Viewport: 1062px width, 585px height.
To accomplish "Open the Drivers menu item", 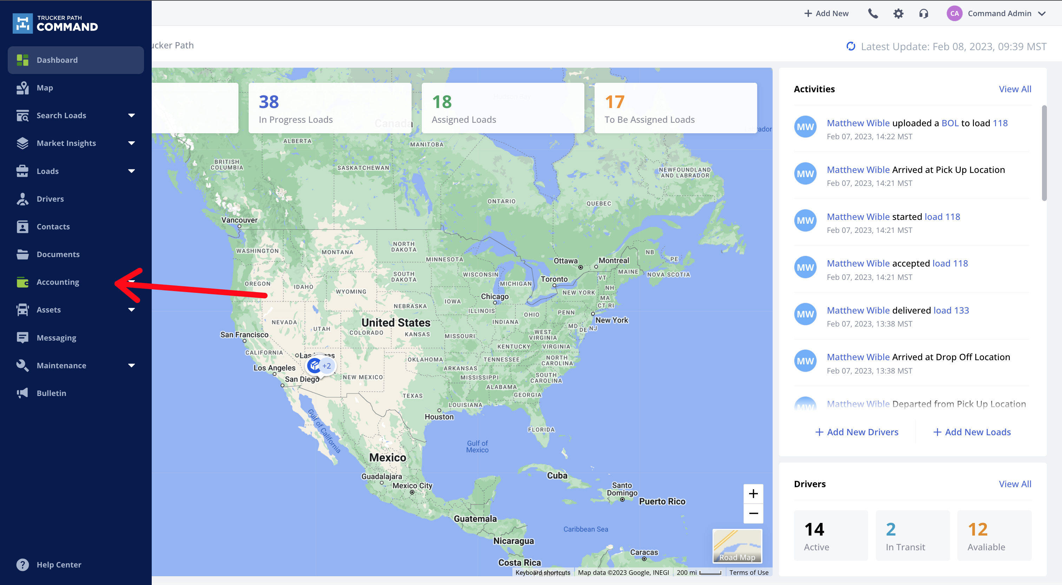I will click(76, 199).
